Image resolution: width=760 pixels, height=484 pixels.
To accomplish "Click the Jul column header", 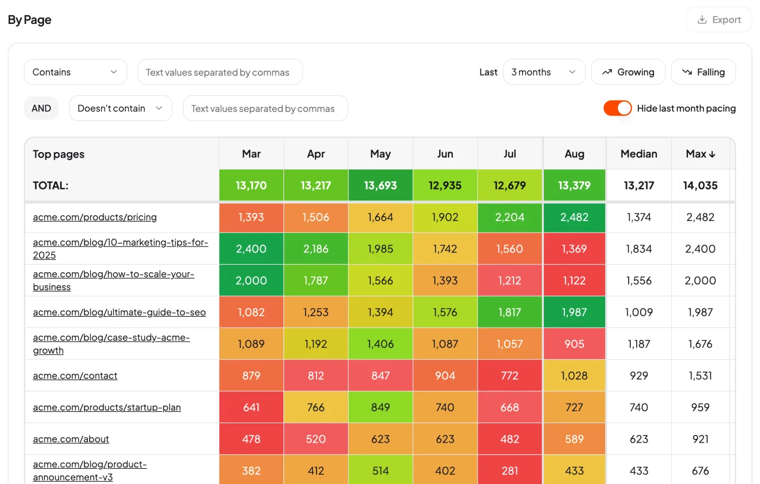I will click(x=510, y=154).
